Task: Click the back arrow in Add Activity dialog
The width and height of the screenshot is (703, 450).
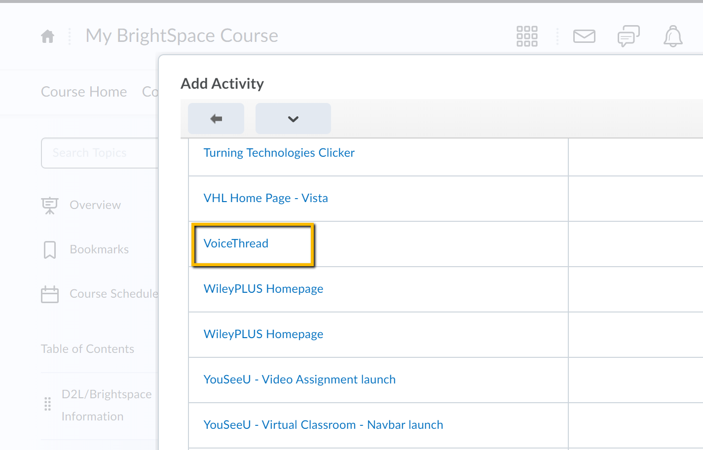Action: [x=216, y=118]
